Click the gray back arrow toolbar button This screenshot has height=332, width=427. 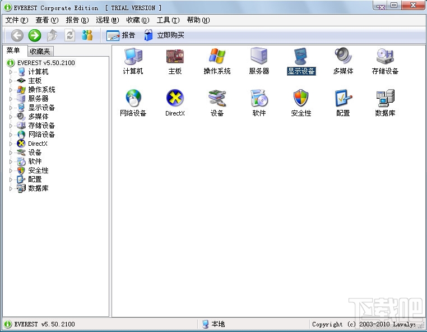point(17,35)
